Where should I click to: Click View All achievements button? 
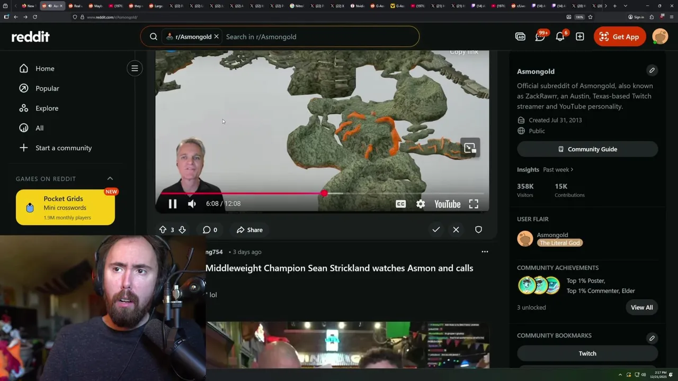tap(641, 307)
